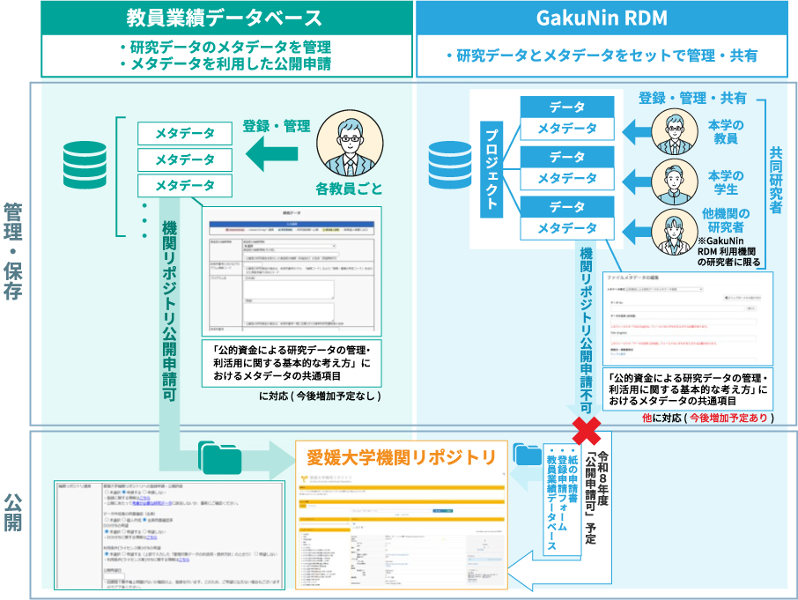Click the 本学の教員 avatar icon
This screenshot has height=600, width=798.
point(676,132)
